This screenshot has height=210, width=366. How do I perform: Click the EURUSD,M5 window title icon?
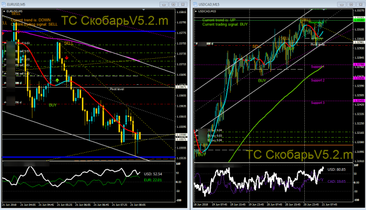(x=4, y=4)
